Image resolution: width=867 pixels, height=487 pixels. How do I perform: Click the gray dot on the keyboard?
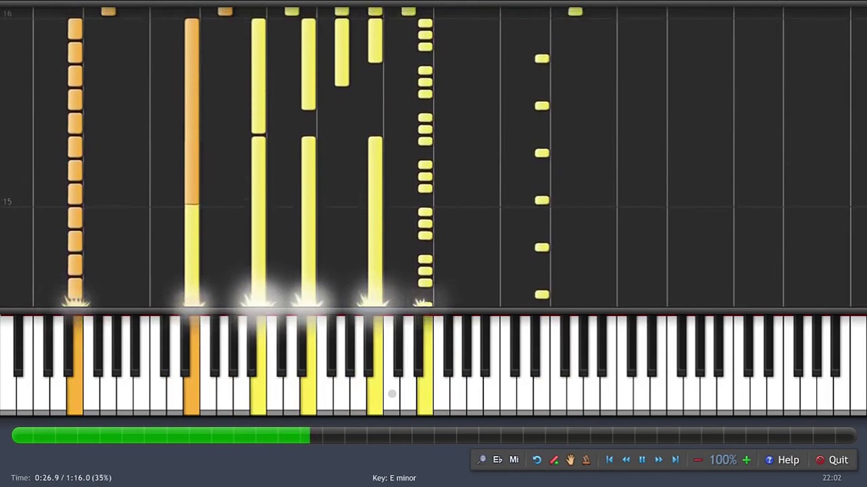[x=392, y=394]
